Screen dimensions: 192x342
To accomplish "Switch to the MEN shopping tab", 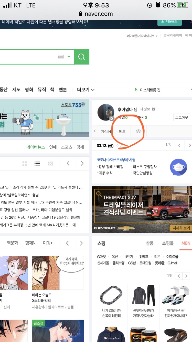I will [186, 243].
